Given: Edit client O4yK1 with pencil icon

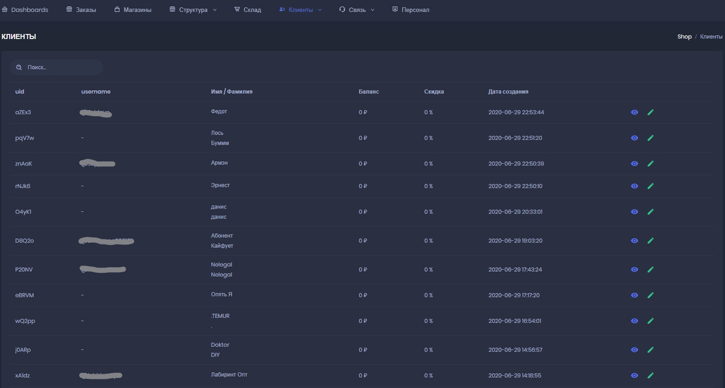Looking at the screenshot, I should pos(650,212).
